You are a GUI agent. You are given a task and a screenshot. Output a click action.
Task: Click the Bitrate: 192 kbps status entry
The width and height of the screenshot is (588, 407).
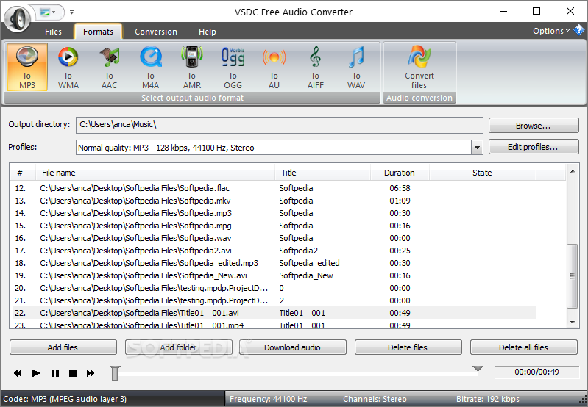(x=487, y=399)
